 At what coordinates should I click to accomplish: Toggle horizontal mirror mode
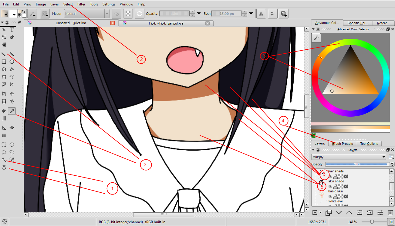(x=261, y=13)
